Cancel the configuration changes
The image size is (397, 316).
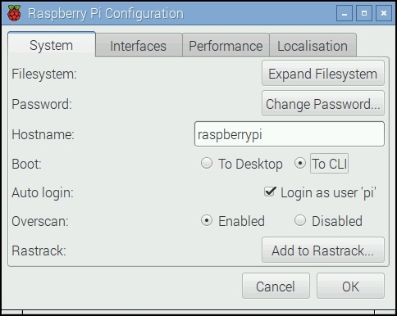[x=276, y=286]
